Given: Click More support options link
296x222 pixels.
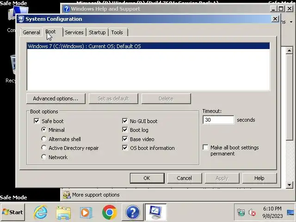Looking at the screenshot, I should coord(96,195).
